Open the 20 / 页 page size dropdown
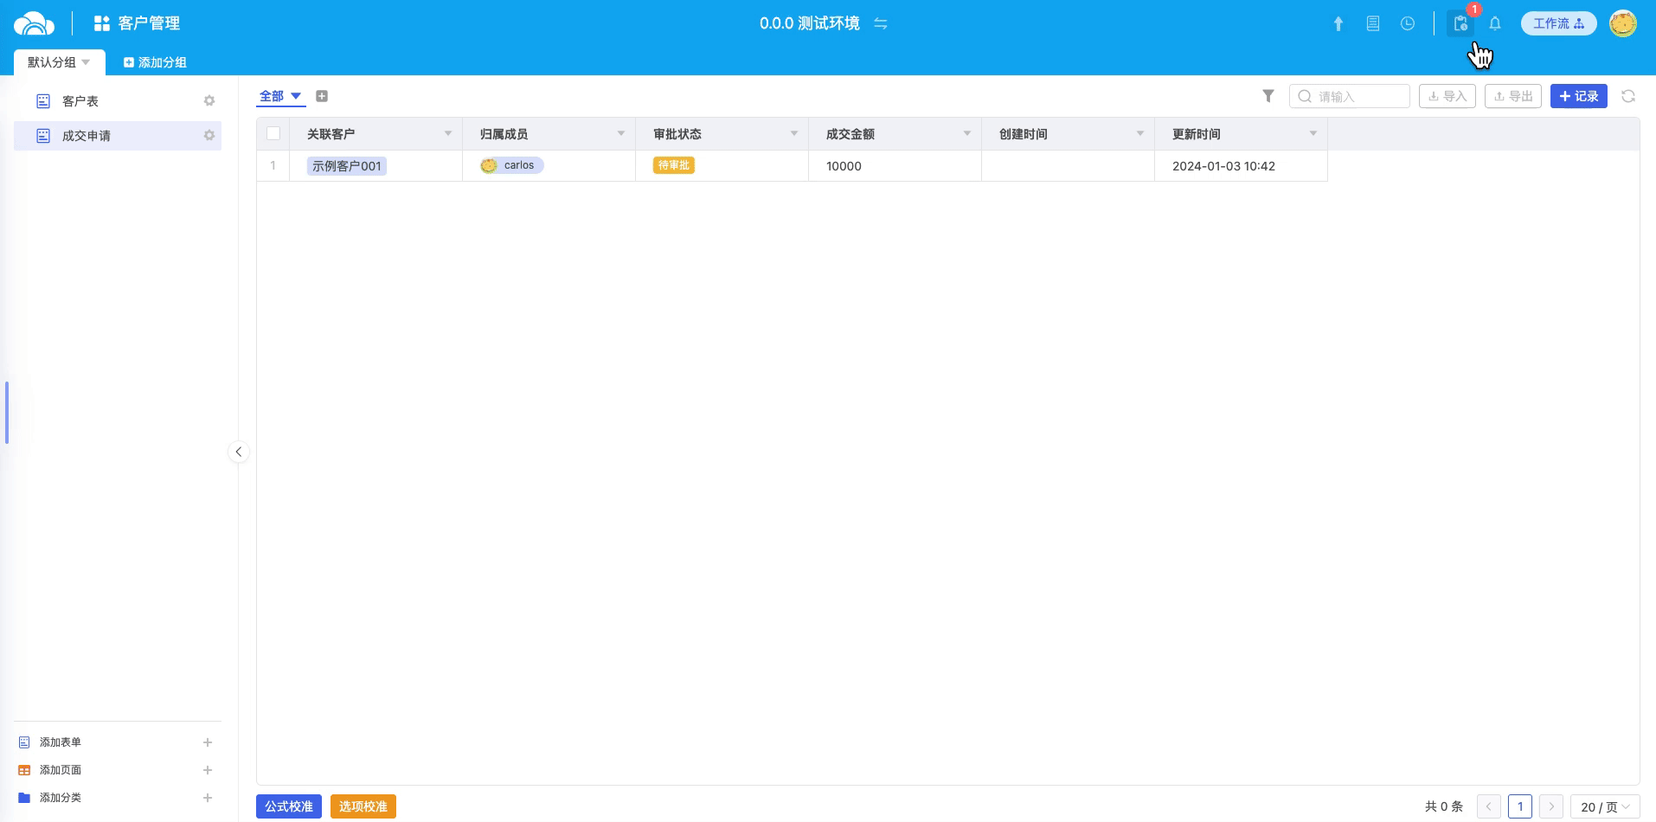1656x822 pixels. (x=1604, y=806)
